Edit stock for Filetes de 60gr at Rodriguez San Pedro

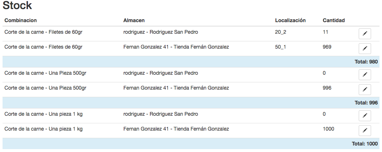point(365,34)
